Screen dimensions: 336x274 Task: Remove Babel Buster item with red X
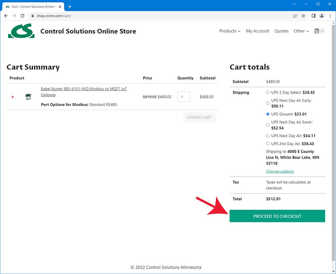pyautogui.click(x=12, y=97)
